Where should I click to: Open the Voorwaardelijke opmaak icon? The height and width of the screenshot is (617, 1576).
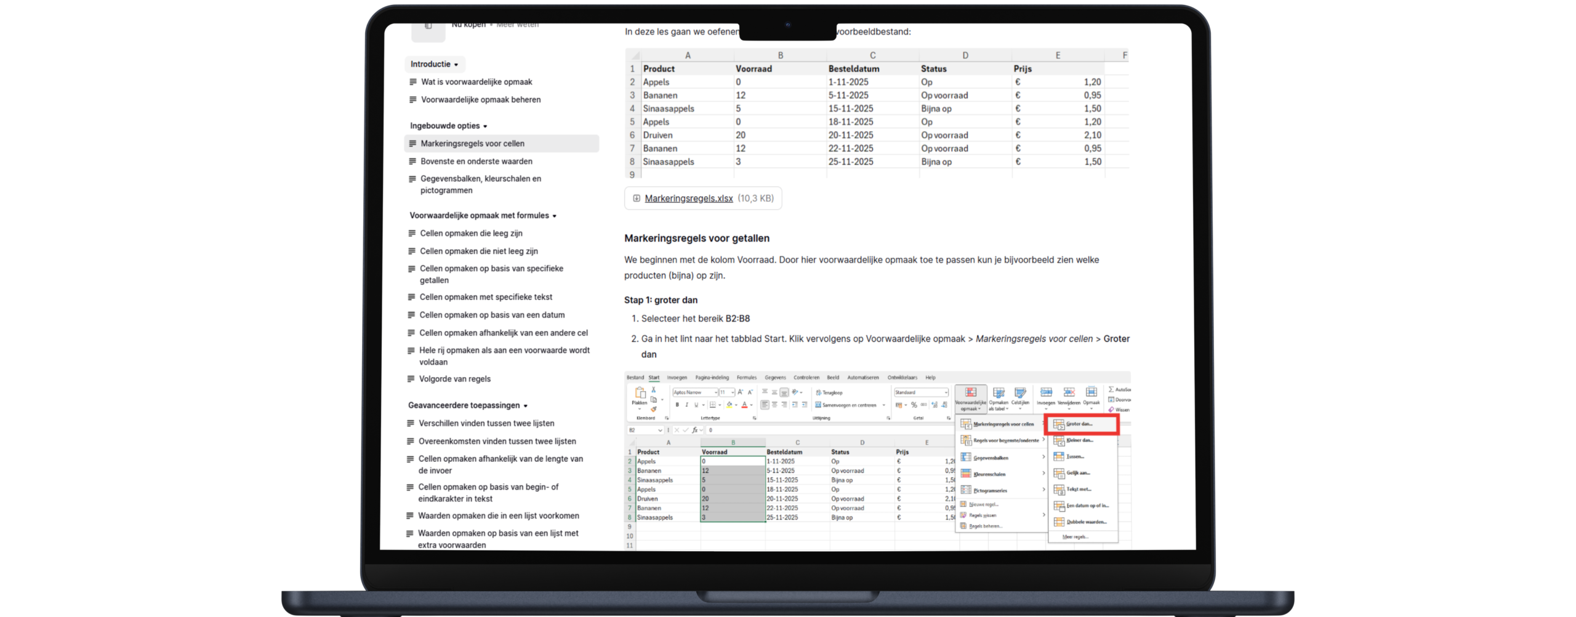(971, 392)
